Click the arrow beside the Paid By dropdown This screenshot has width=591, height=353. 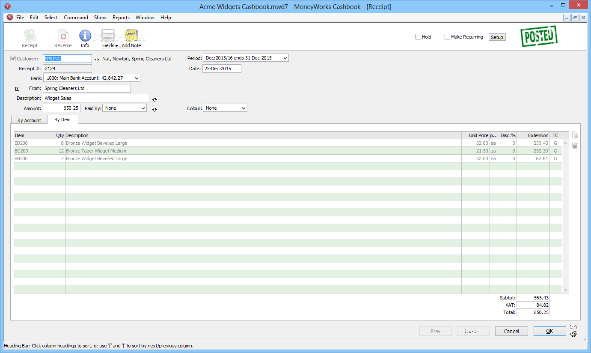tap(155, 110)
